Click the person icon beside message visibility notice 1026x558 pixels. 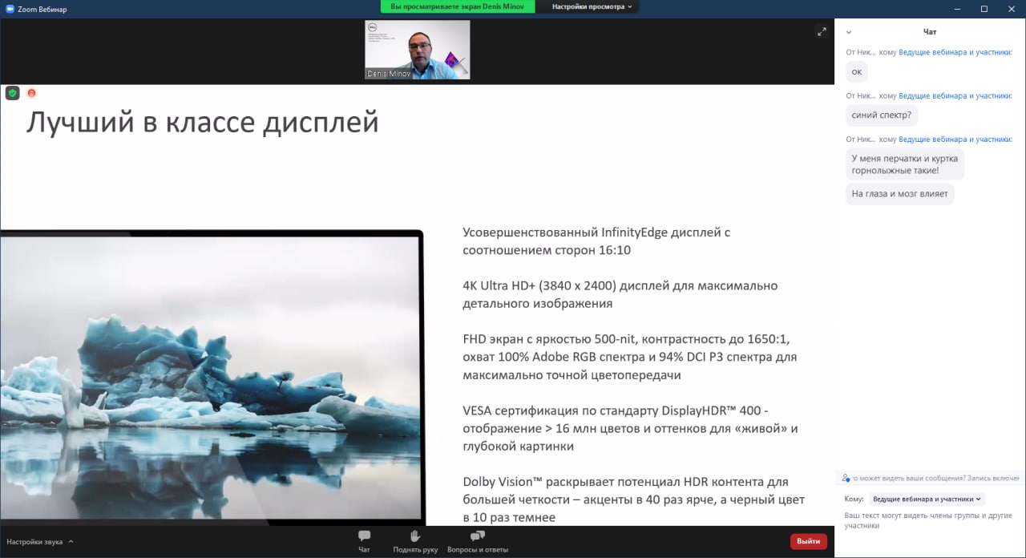click(x=846, y=478)
